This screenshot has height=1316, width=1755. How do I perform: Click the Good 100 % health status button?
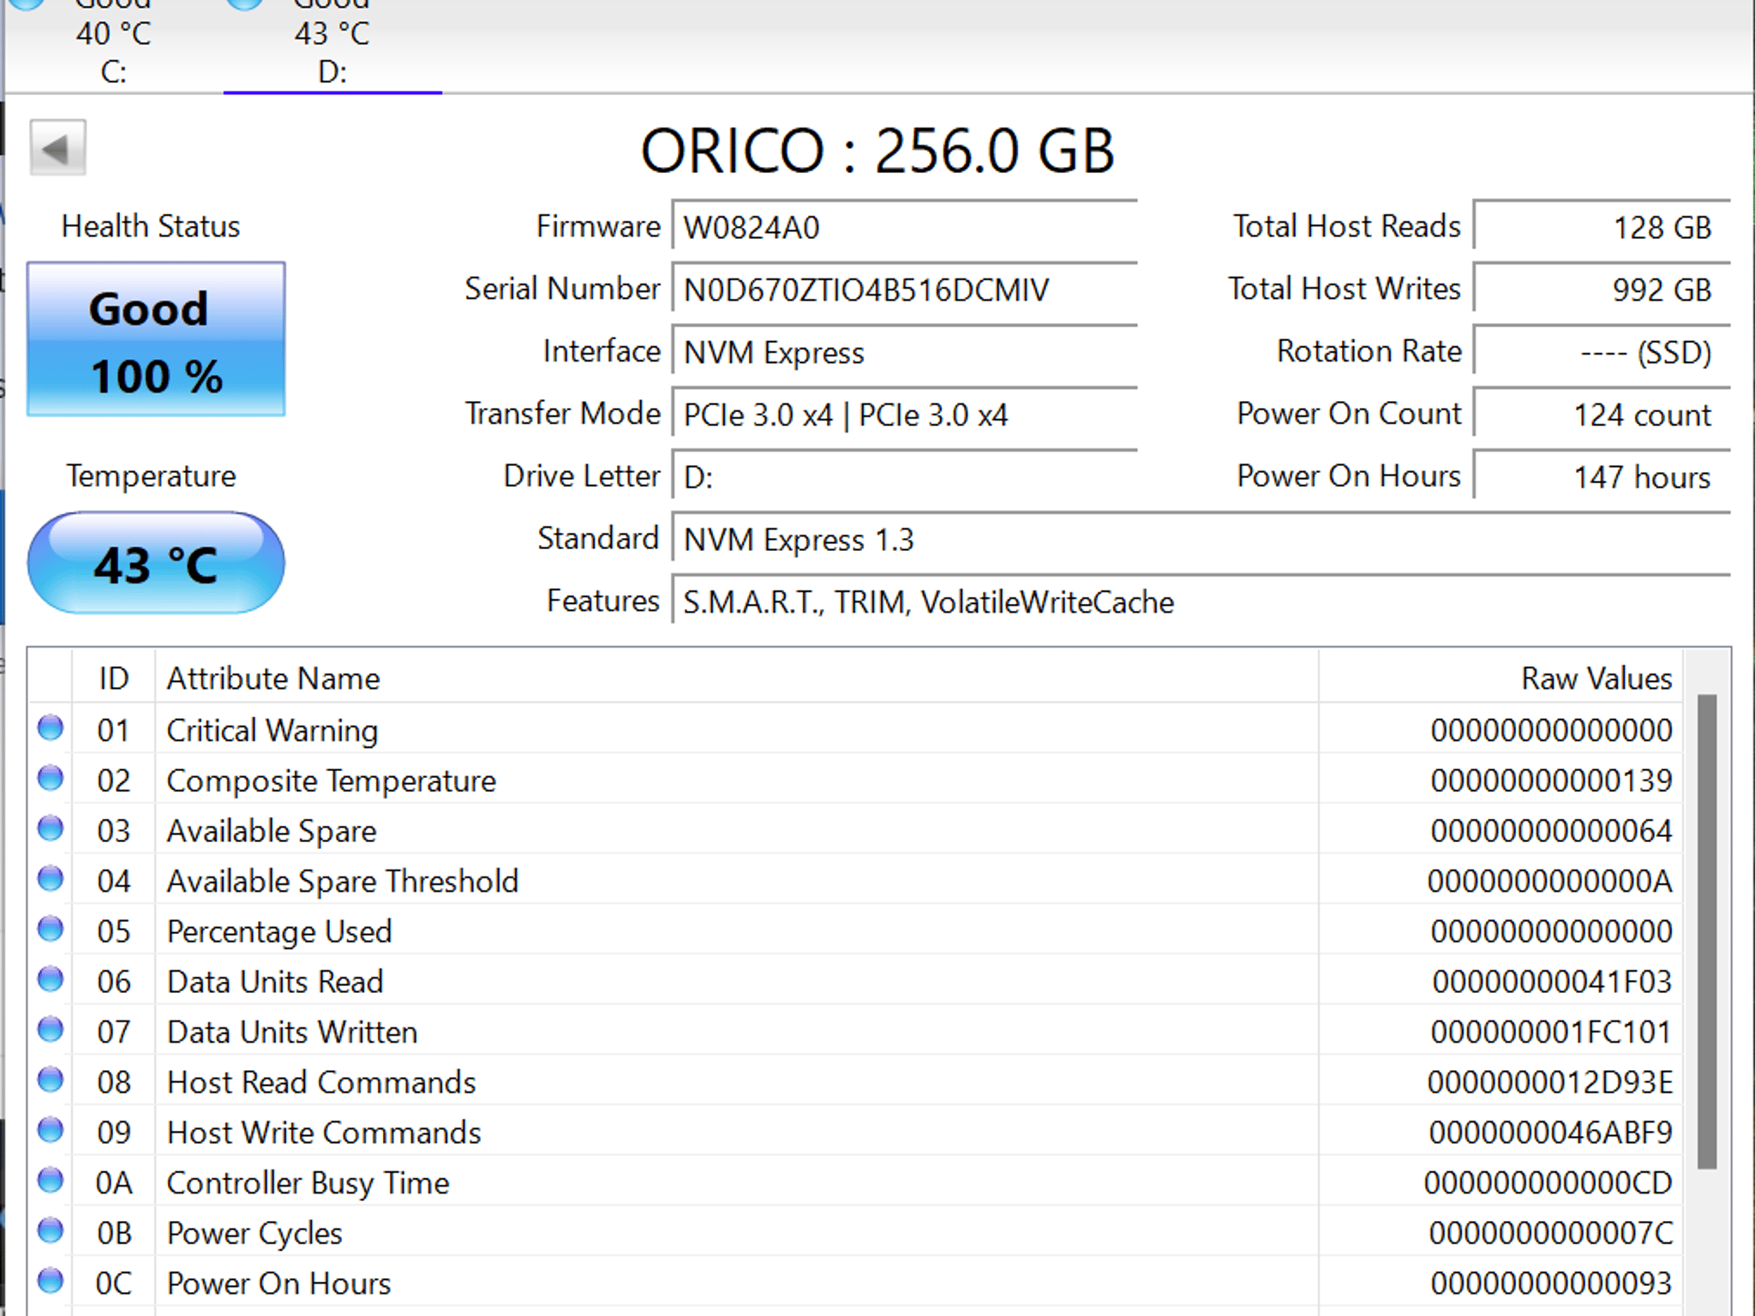click(x=156, y=339)
